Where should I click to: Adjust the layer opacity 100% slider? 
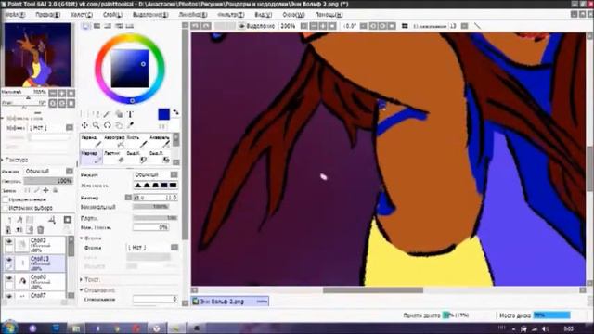pos(48,182)
